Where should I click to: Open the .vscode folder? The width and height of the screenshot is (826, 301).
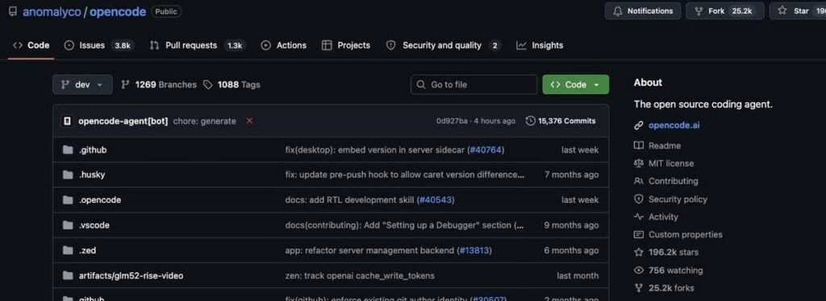click(x=94, y=225)
